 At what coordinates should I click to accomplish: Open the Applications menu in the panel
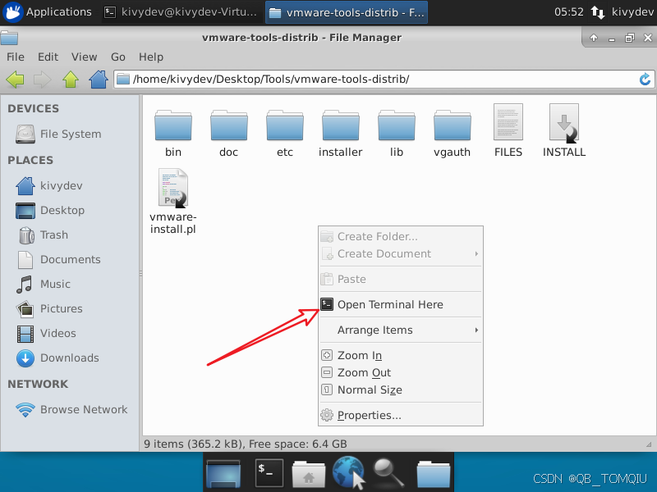click(48, 12)
